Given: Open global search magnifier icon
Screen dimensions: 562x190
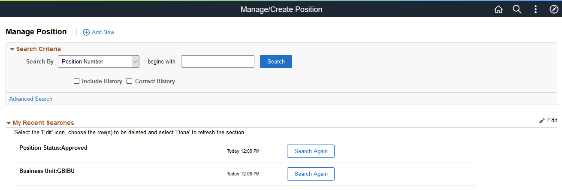Looking at the screenshot, I should [517, 9].
